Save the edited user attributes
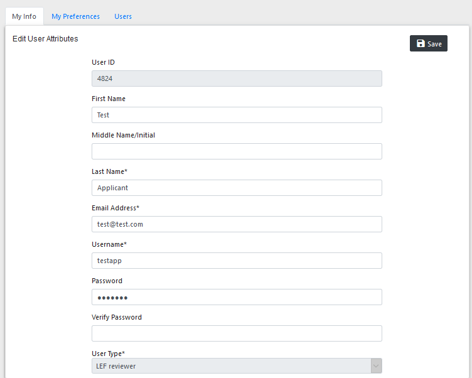 click(428, 43)
